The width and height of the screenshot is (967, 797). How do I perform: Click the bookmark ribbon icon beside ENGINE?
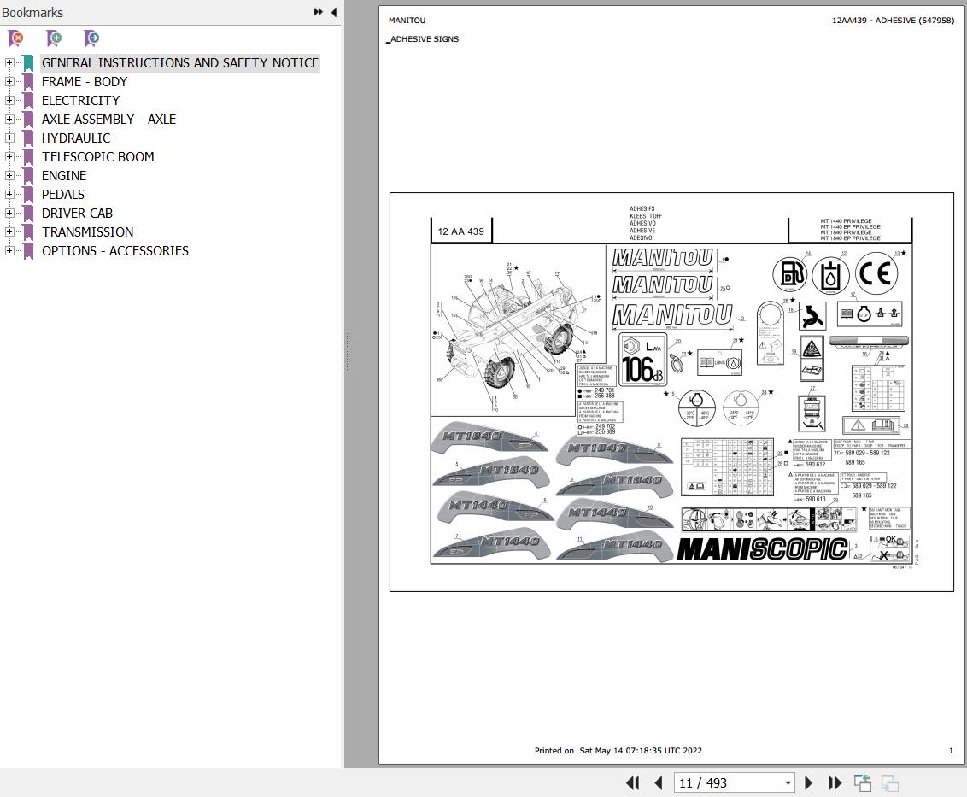tap(27, 176)
